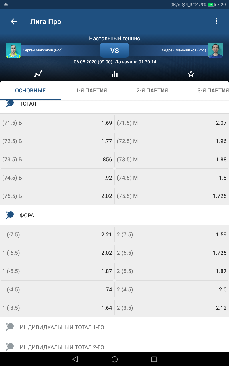Viewport: 229px width, 366px height.
Task: Tap Android recent apps square button
Action: tap(154, 359)
